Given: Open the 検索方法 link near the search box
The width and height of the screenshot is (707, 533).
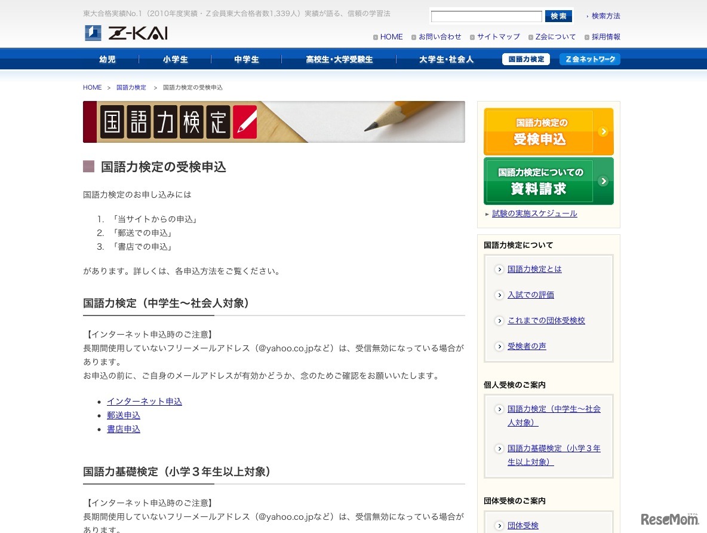Looking at the screenshot, I should coord(606,16).
